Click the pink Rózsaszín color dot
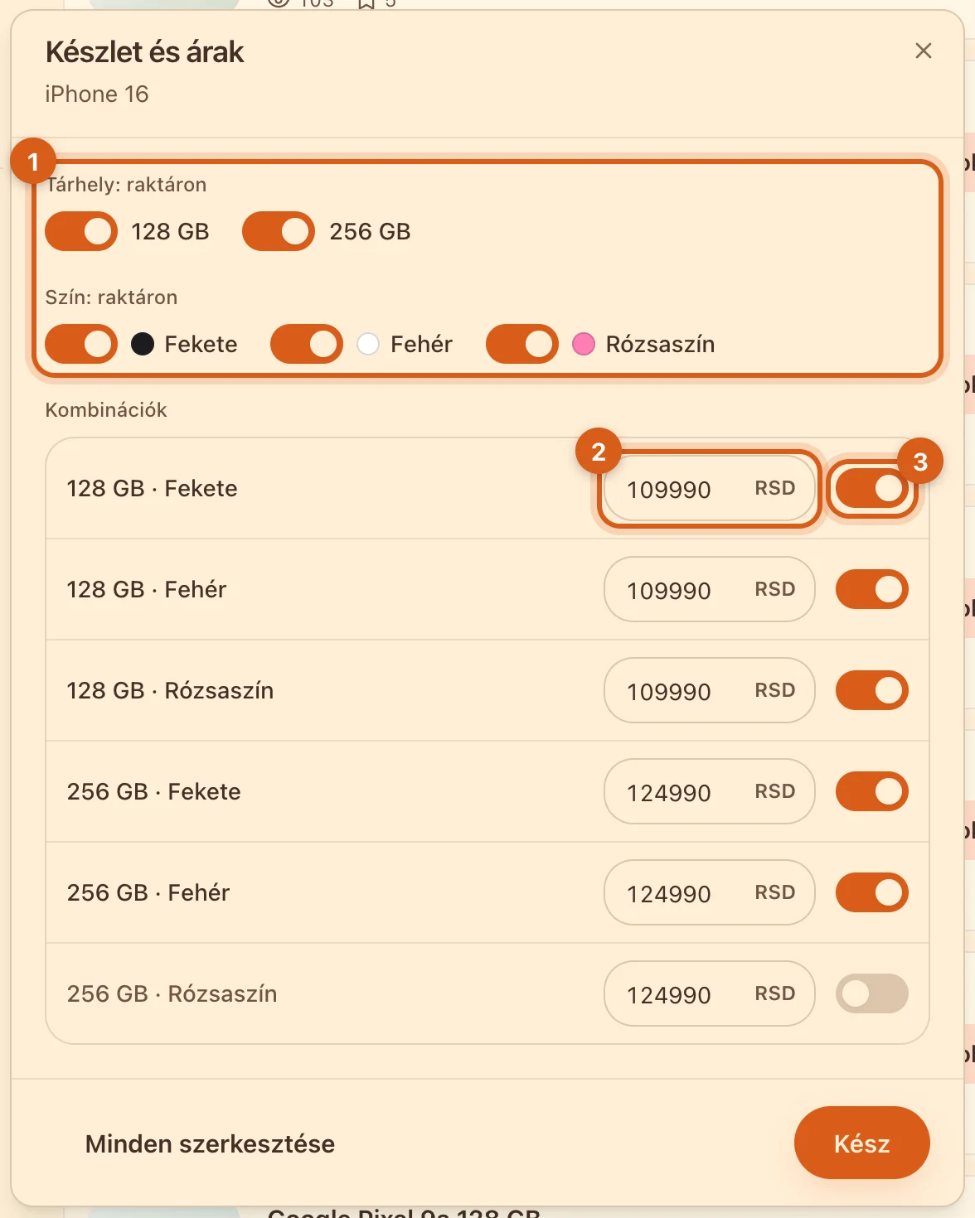Viewport: 975px width, 1218px height. (x=584, y=344)
